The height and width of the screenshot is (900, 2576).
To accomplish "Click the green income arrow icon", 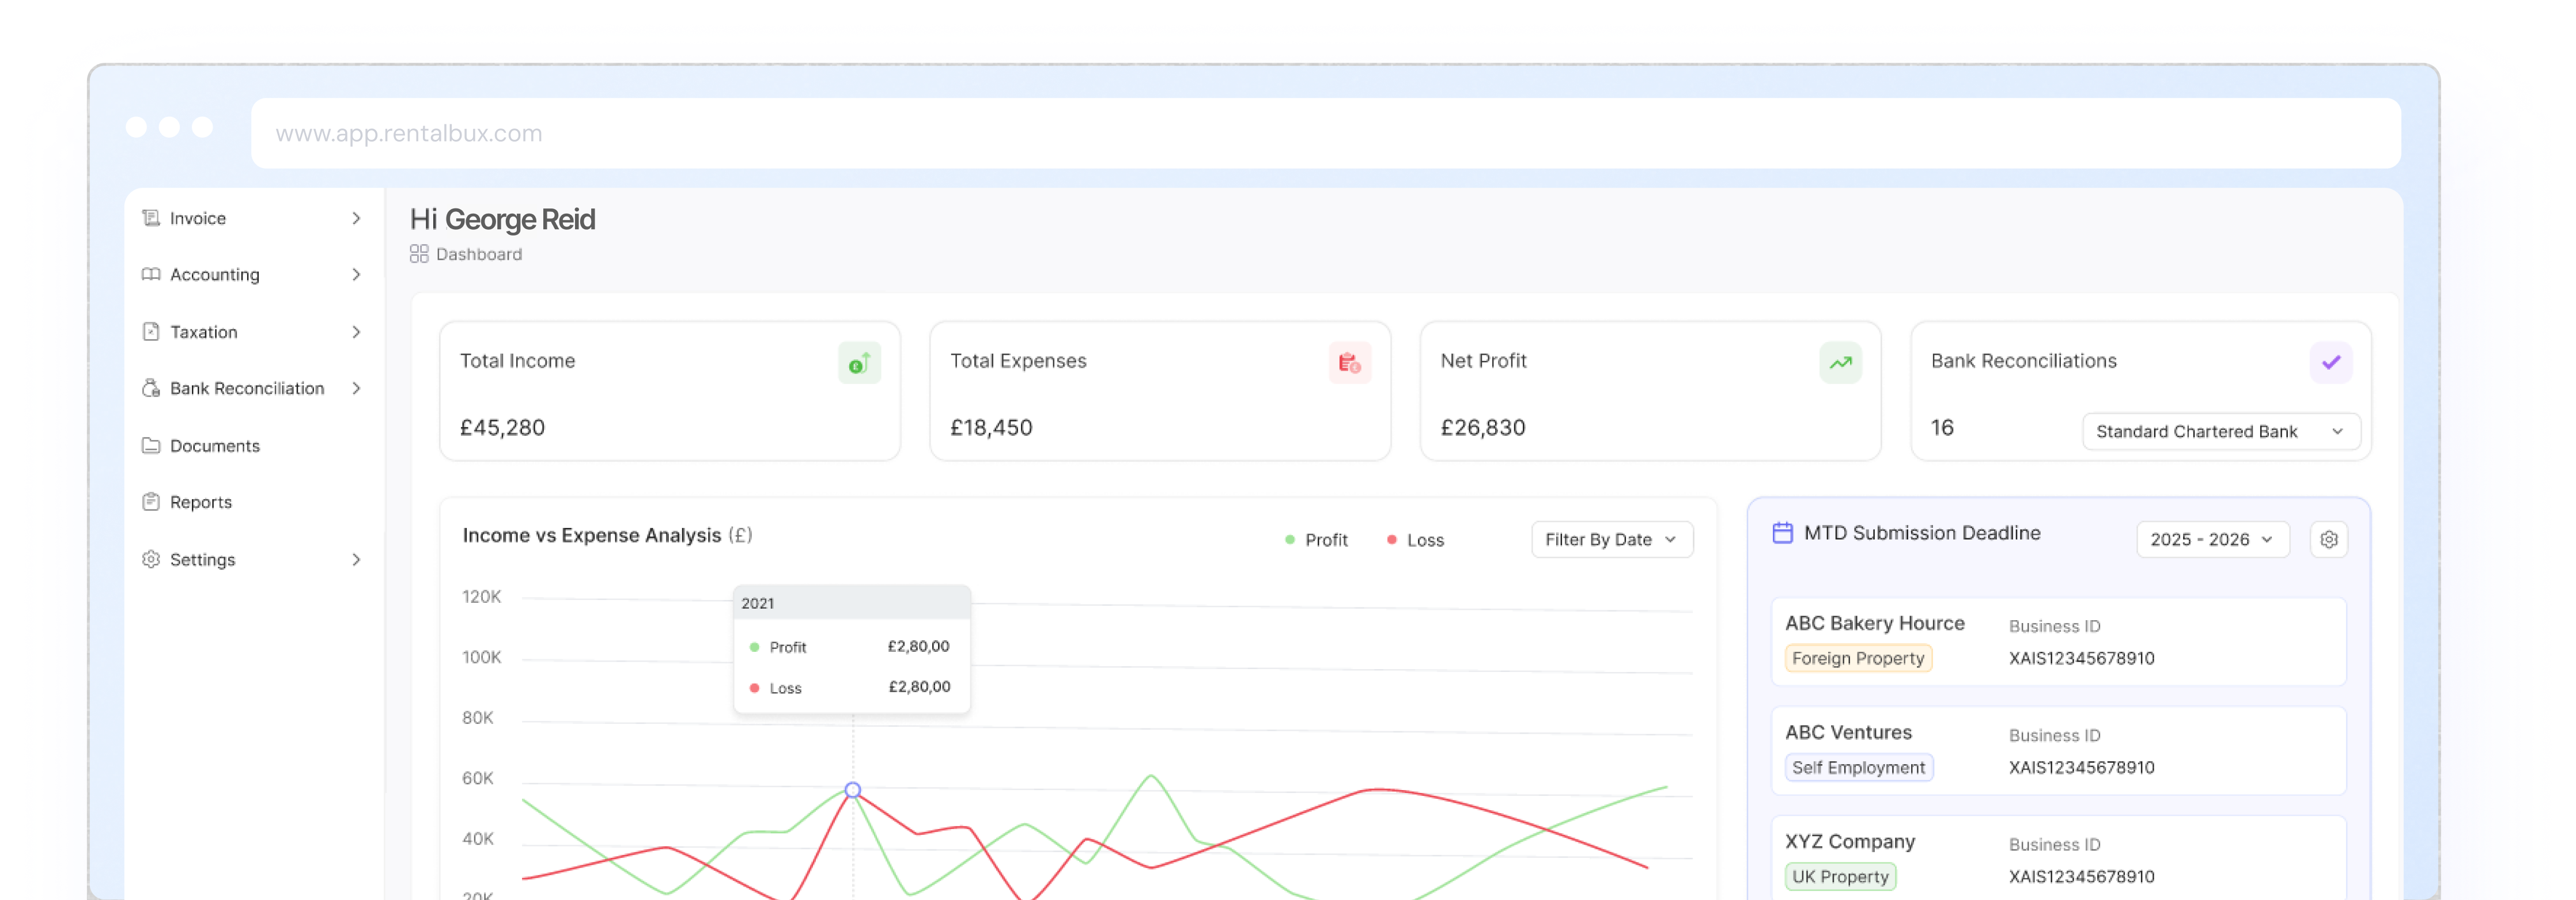I will (x=860, y=362).
